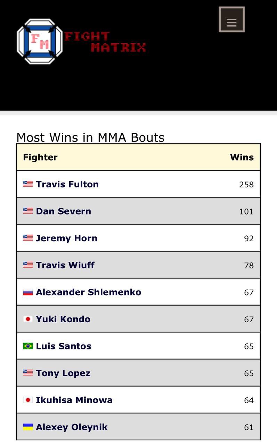
Task: Select the Yuki Kondo link
Action: pyautogui.click(x=63, y=319)
